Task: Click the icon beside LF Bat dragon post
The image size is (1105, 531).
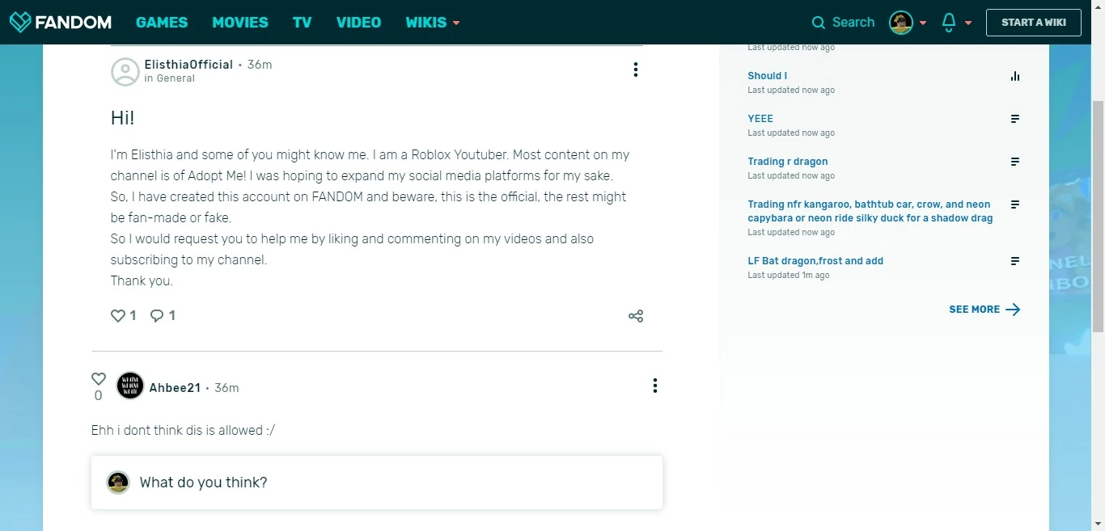Action: click(1015, 261)
